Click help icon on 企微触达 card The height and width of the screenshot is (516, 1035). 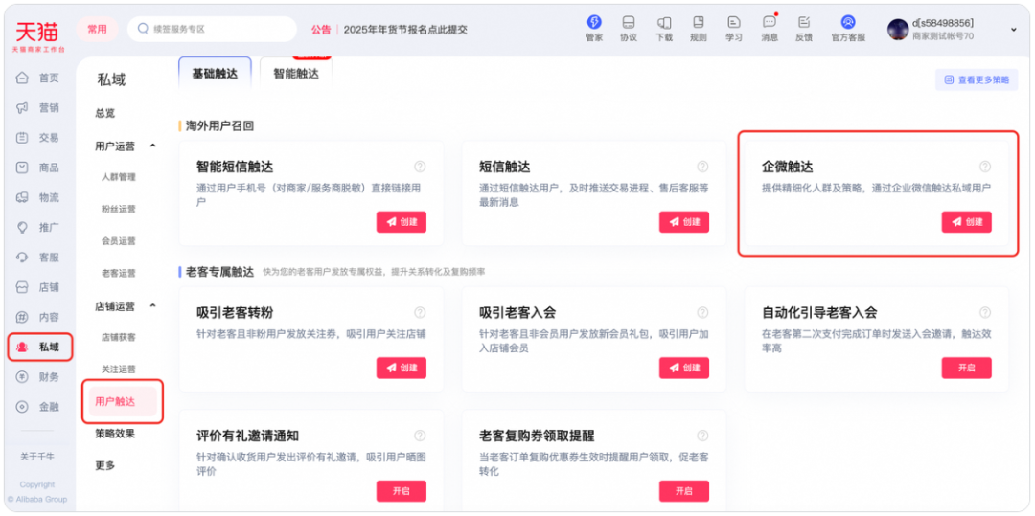tap(985, 167)
